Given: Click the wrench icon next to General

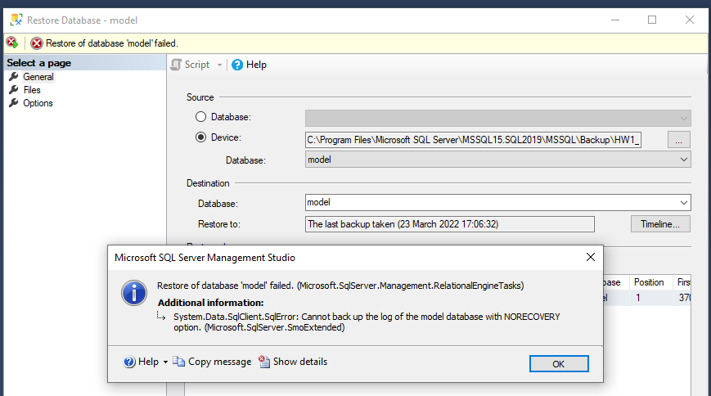Looking at the screenshot, I should [14, 77].
